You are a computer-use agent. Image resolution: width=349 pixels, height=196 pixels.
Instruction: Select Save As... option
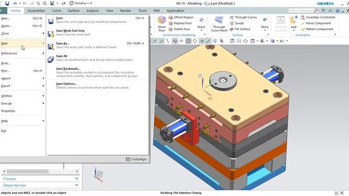point(97,45)
